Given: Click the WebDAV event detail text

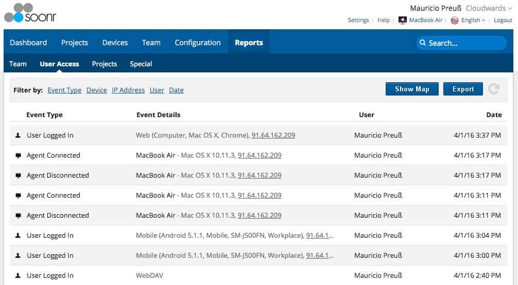Looking at the screenshot, I should [x=149, y=275].
